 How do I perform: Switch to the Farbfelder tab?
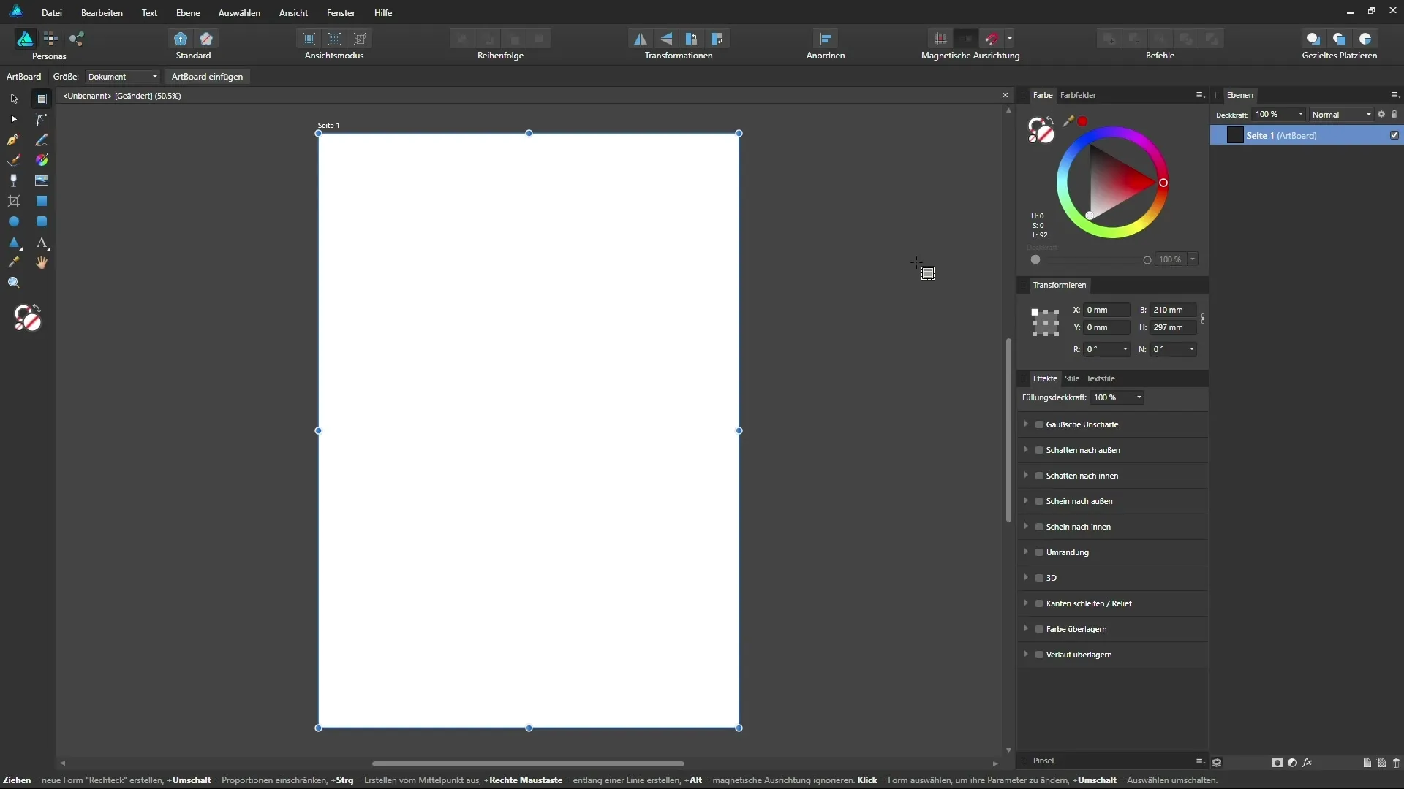pos(1078,95)
